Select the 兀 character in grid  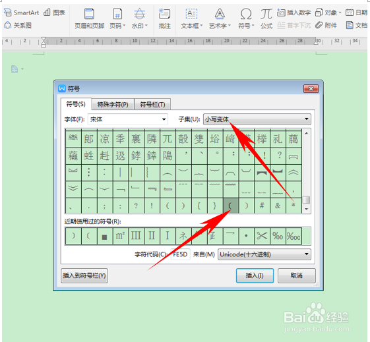(x=168, y=138)
